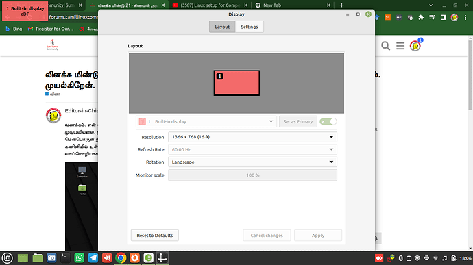
Task: Open Telegram from the taskbar
Action: [x=93, y=257]
